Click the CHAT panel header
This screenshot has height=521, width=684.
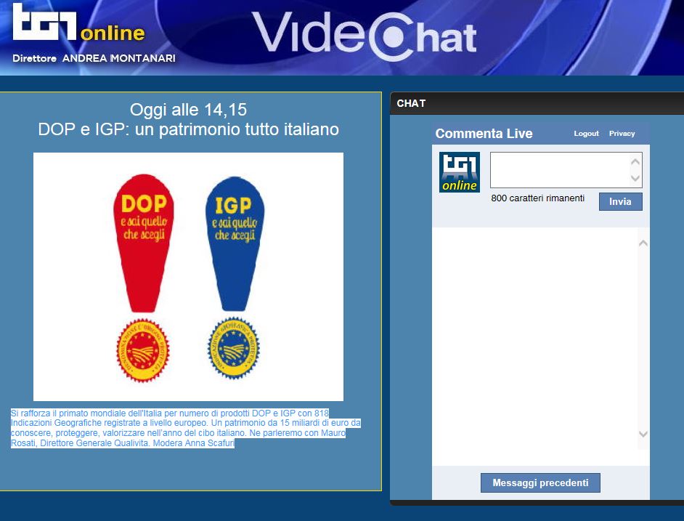coord(537,103)
